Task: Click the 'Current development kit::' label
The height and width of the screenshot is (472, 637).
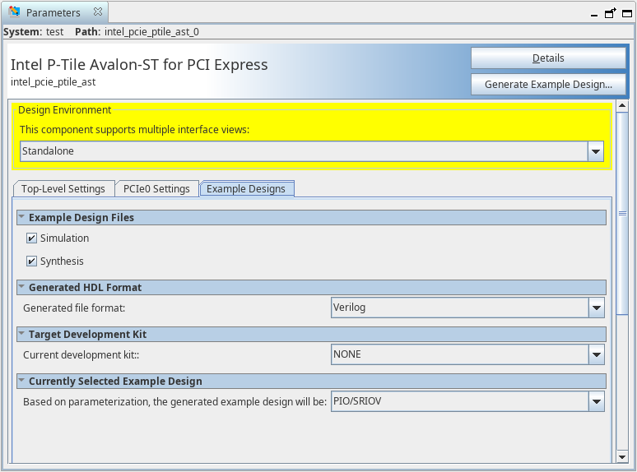Action: (x=81, y=355)
